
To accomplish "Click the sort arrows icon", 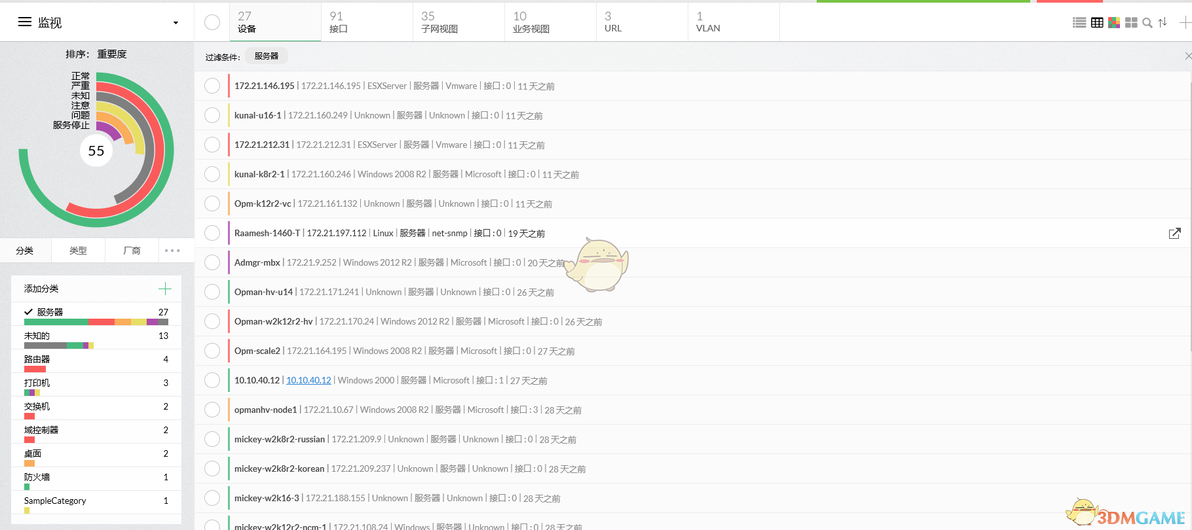I will click(x=1163, y=23).
